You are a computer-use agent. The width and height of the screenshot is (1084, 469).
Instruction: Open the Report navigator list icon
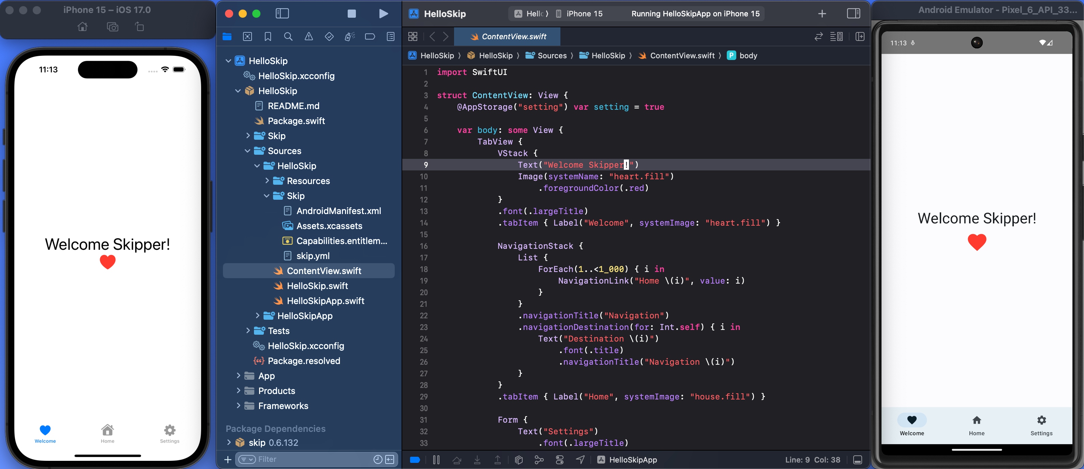tap(391, 36)
